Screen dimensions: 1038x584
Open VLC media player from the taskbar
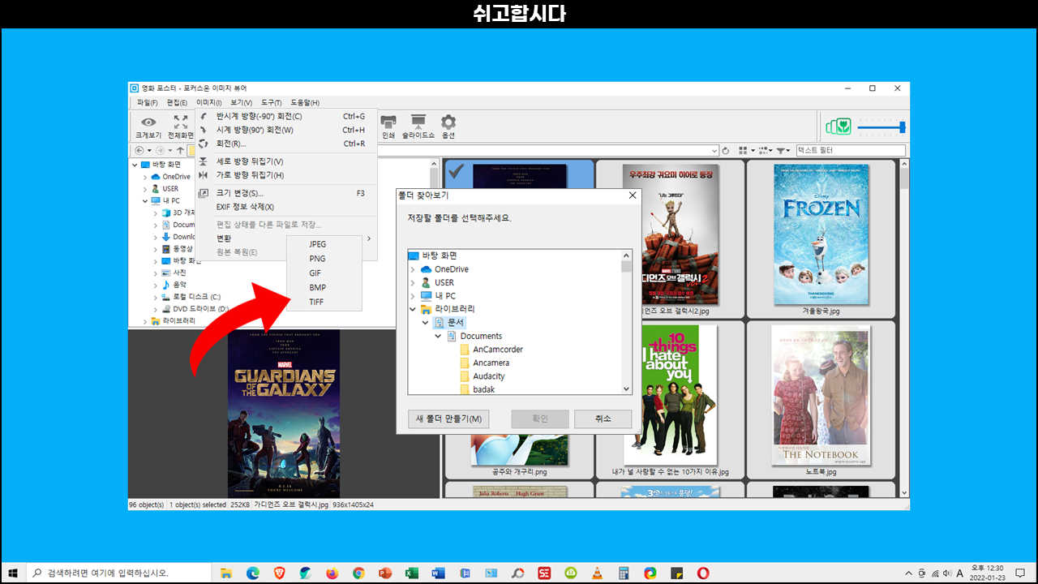tap(597, 573)
